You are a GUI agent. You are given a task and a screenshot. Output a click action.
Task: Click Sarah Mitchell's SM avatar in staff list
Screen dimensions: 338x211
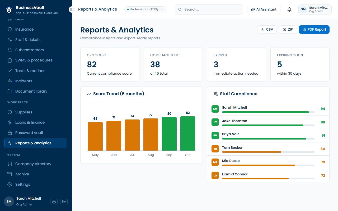[x=215, y=109]
